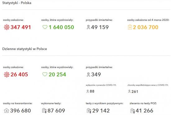This screenshot has width=171, height=115.
Task: Click the gray ribbon icon beside 49 159
Action: click(x=88, y=27)
